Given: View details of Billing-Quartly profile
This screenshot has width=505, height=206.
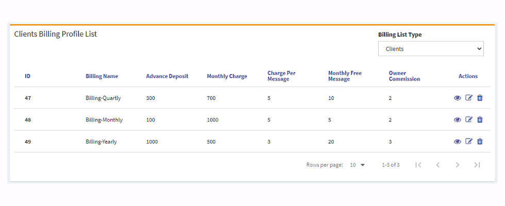Looking at the screenshot, I should 457,98.
